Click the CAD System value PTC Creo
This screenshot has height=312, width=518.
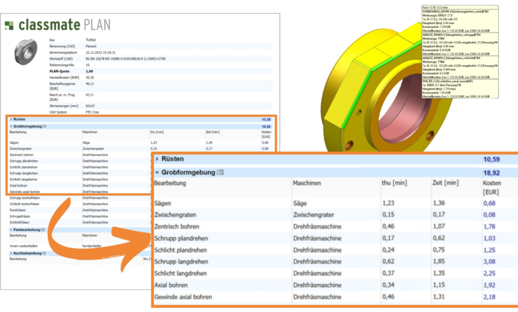(x=92, y=112)
